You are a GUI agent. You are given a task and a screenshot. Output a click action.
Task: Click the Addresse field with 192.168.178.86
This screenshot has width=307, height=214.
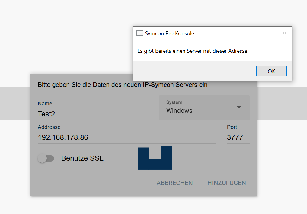[127, 137]
